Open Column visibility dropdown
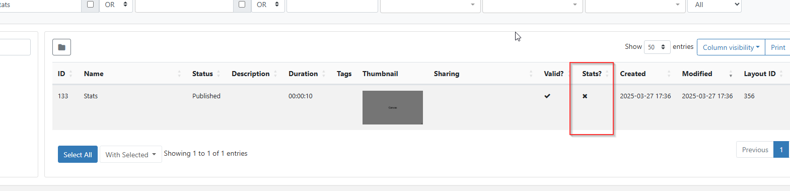The width and height of the screenshot is (790, 191). pos(731,47)
